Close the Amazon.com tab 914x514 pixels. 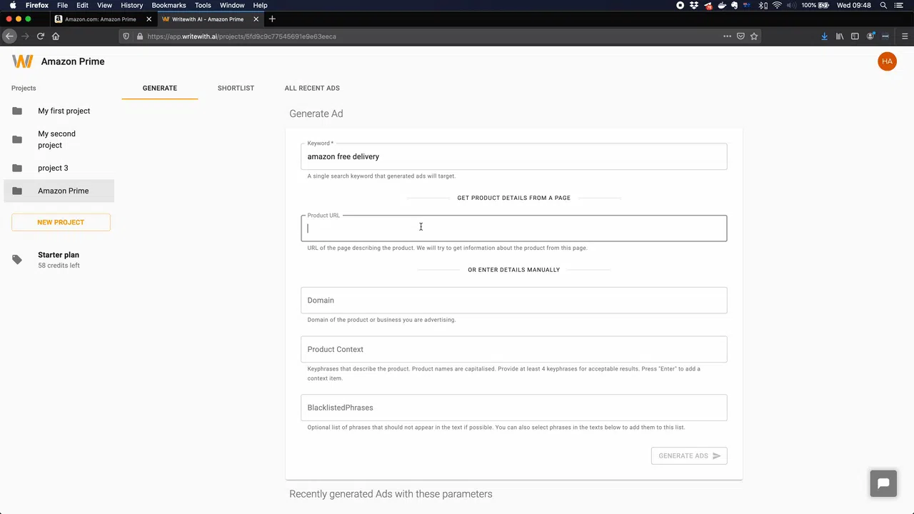(x=149, y=19)
